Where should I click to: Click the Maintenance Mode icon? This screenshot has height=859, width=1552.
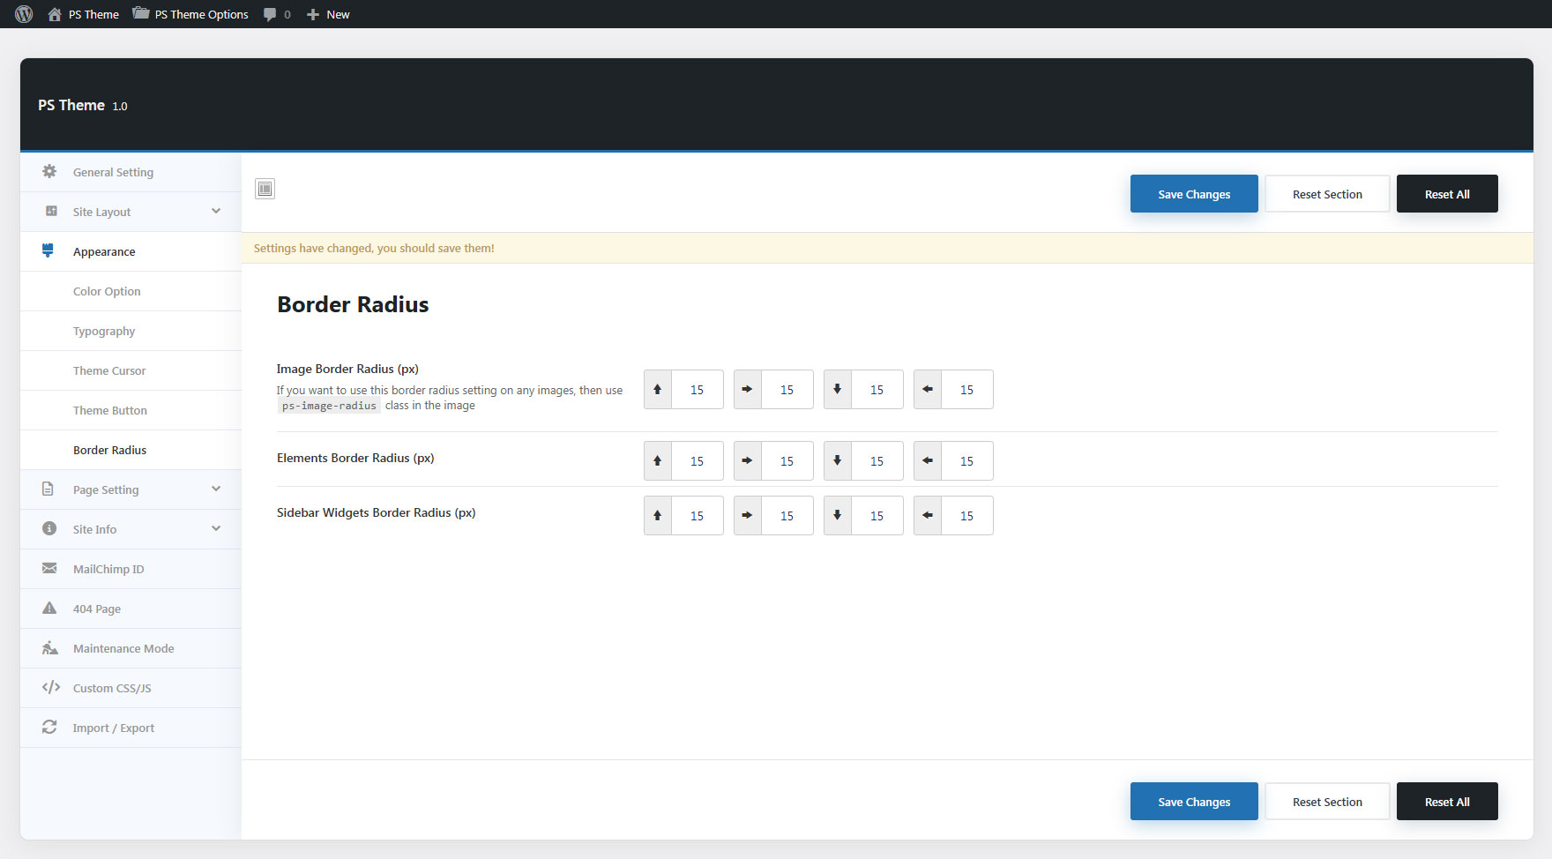point(50,648)
